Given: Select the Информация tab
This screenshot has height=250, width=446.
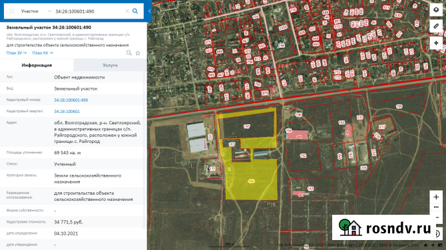Looking at the screenshot, I should (37, 65).
